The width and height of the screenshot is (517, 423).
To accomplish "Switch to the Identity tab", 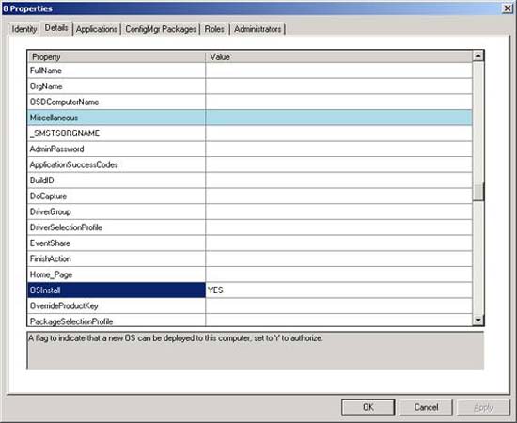I will click(x=24, y=29).
